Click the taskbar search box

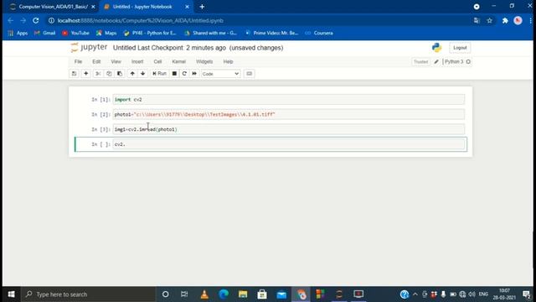(89, 294)
